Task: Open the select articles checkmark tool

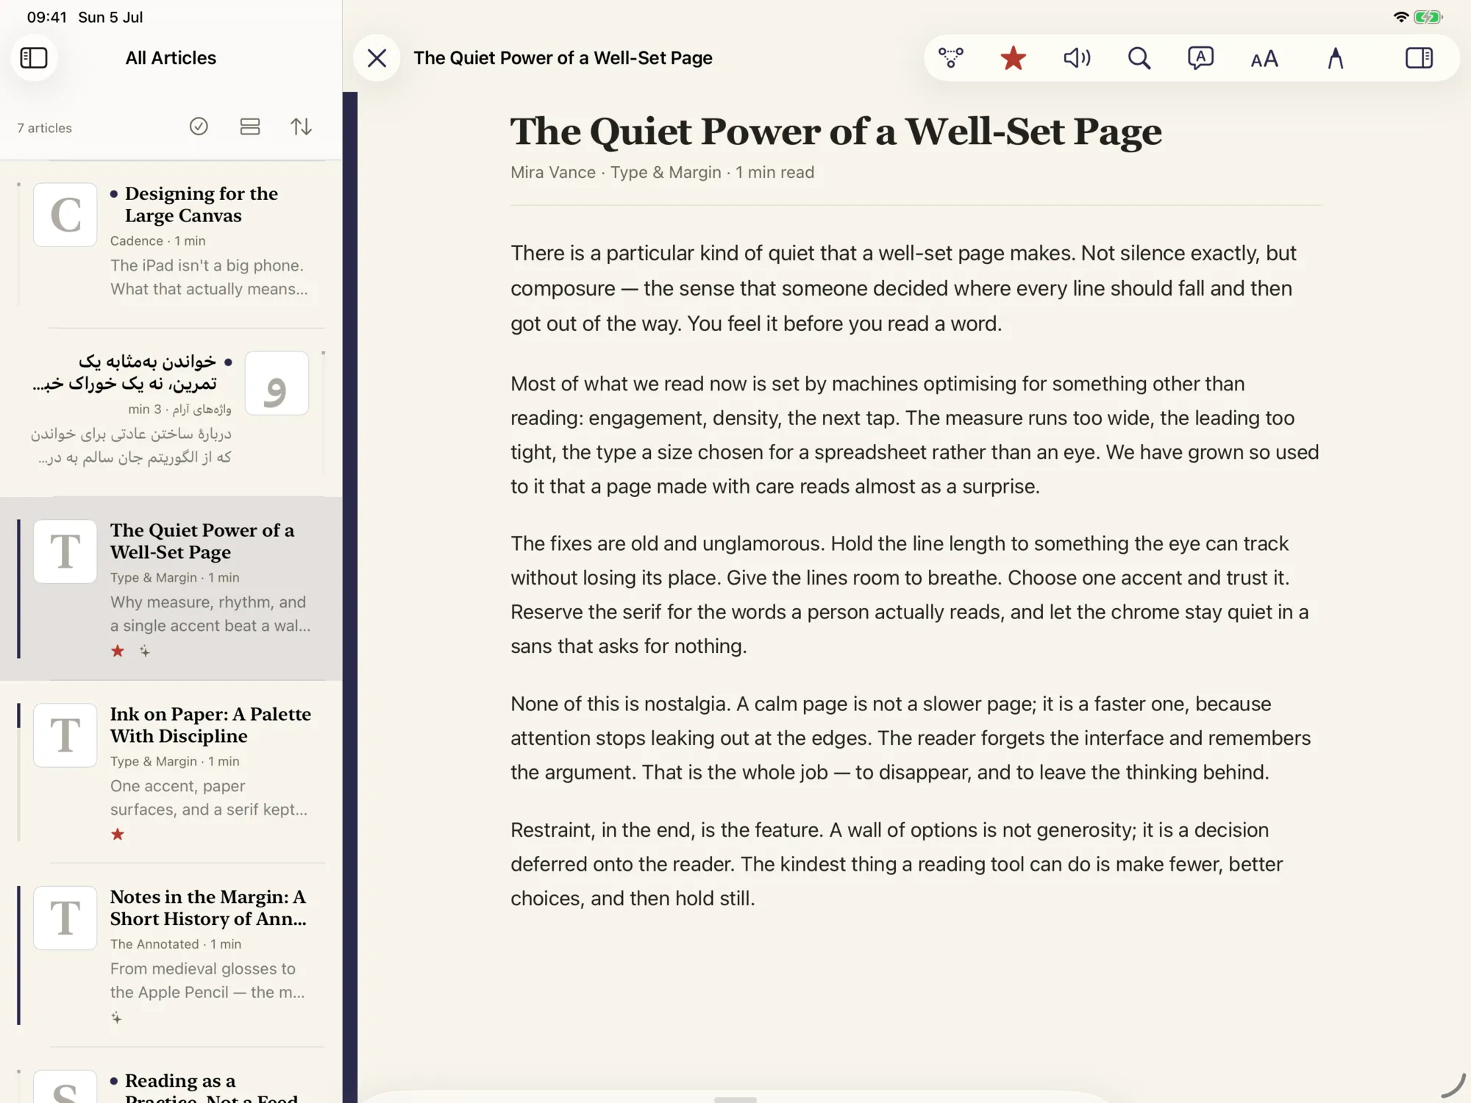Action: (199, 126)
